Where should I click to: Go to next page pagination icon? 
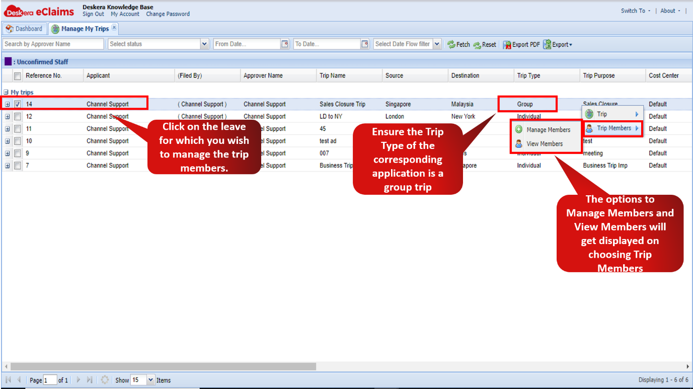tap(79, 380)
